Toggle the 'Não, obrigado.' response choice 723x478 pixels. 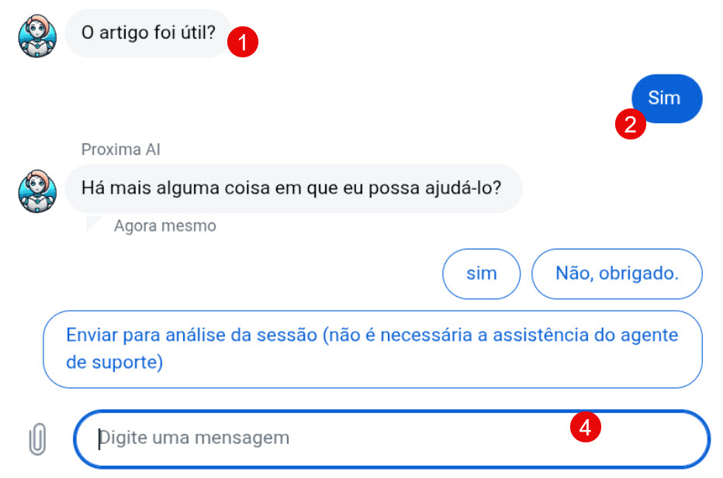click(x=617, y=273)
